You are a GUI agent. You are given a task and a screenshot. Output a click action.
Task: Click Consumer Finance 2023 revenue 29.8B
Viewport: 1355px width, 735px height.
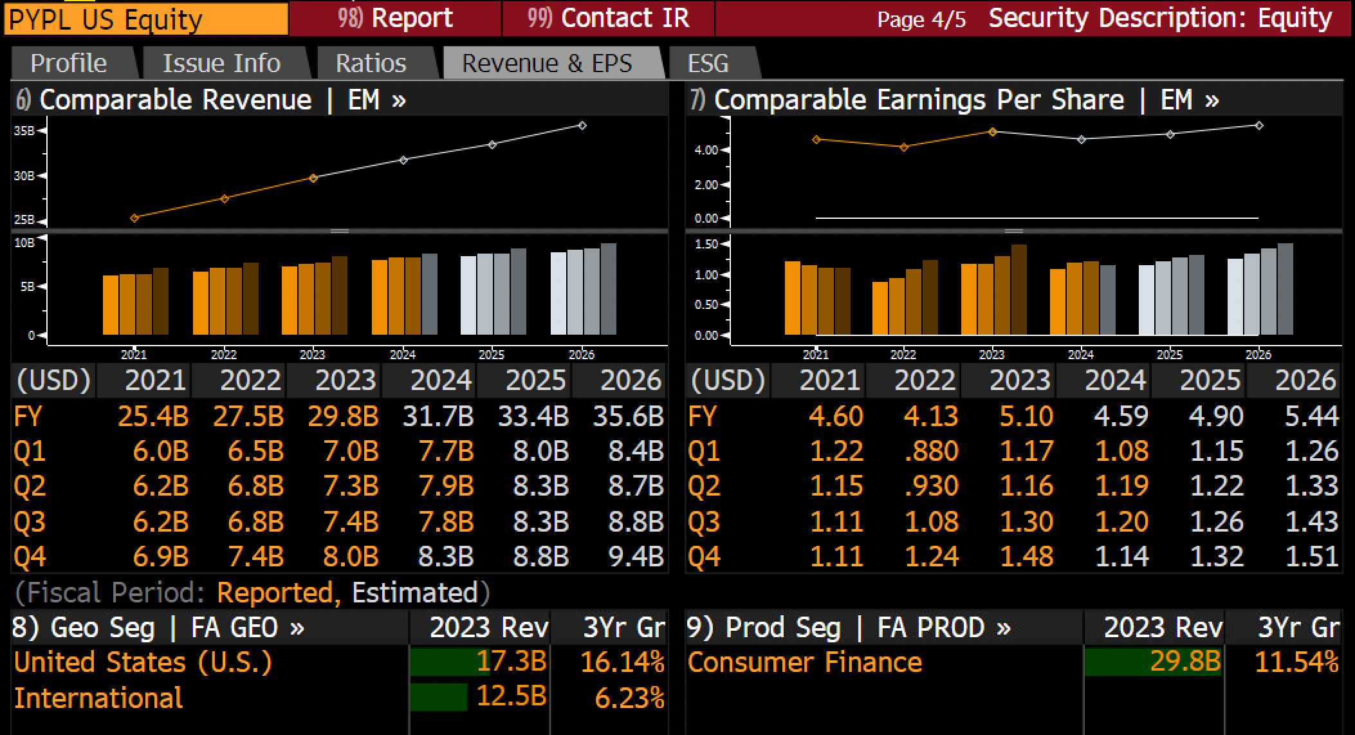pyautogui.click(x=1185, y=662)
